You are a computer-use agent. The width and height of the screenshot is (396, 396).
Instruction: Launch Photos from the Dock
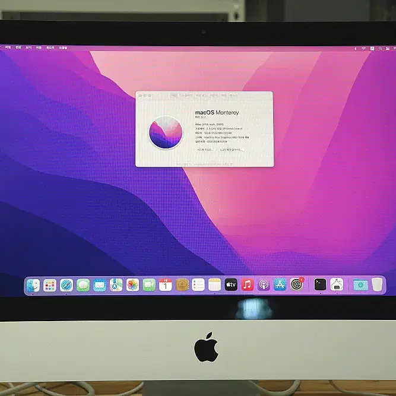coord(132,285)
